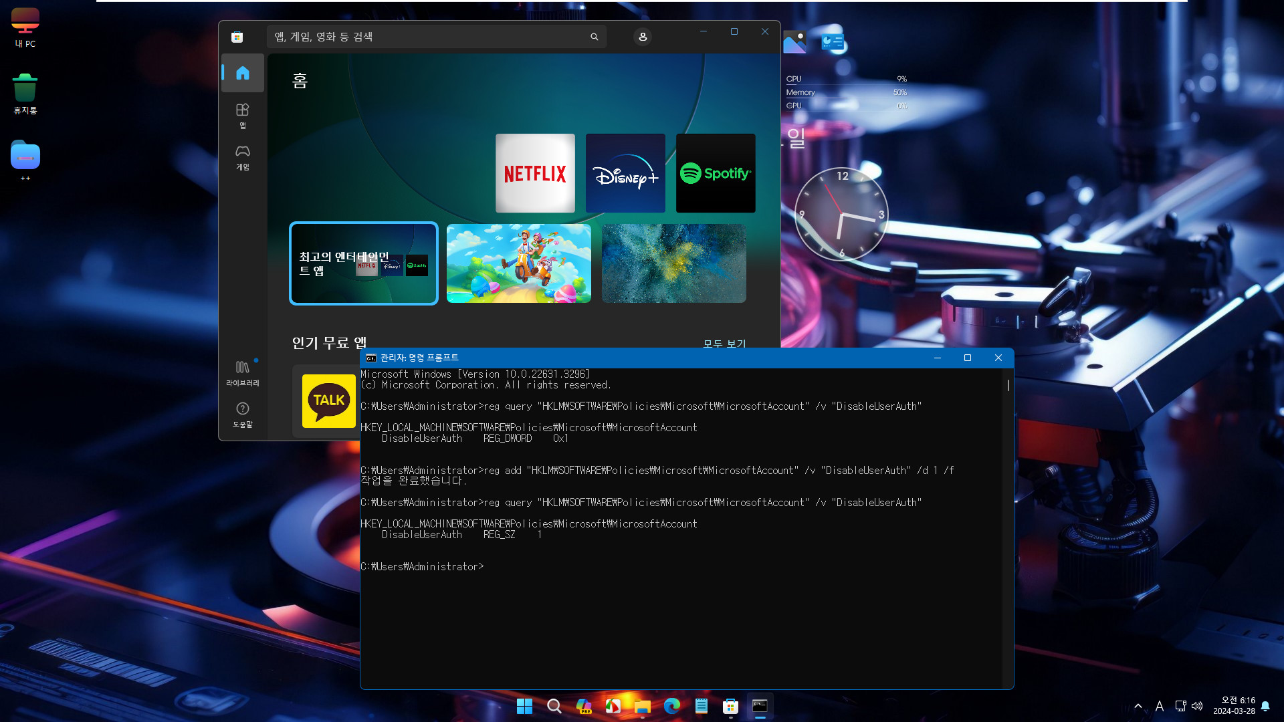Open the volume tray icon
Image resolution: width=1284 pixels, height=722 pixels.
point(1197,706)
